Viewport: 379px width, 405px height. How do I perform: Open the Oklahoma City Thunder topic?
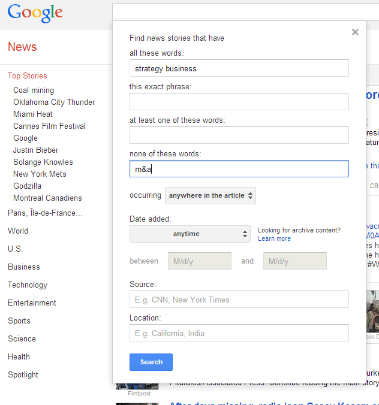click(54, 102)
